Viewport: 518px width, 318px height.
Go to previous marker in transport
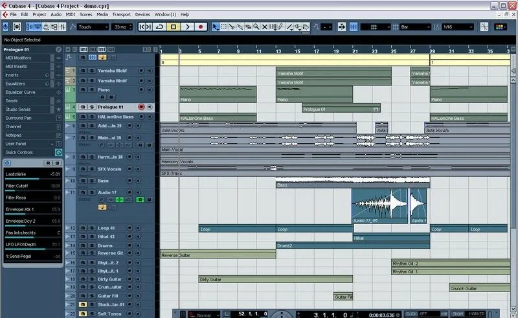[x=142, y=27]
